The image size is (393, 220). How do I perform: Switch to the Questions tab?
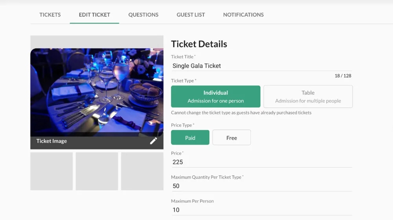click(143, 15)
